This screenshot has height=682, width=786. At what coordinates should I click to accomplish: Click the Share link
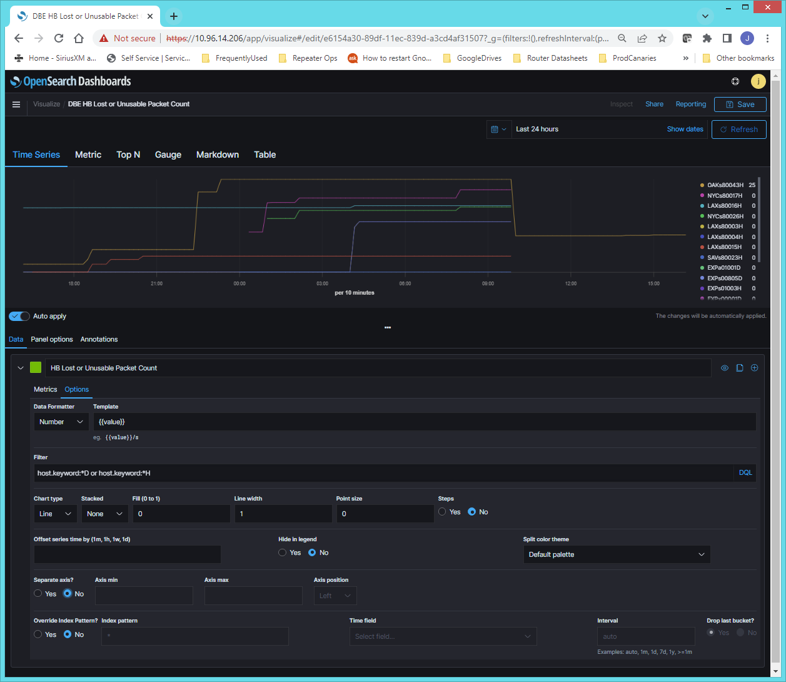pyautogui.click(x=655, y=104)
